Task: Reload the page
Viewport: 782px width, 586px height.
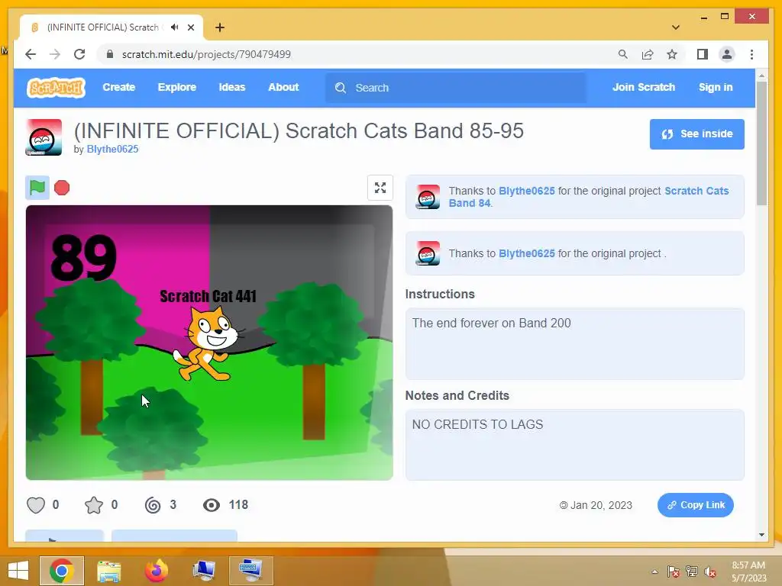Action: [79, 54]
